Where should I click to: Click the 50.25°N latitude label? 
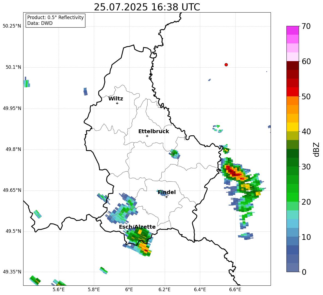[12, 26]
